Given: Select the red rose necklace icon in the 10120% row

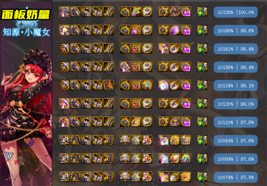Looking at the screenshot, I should (x=136, y=104).
